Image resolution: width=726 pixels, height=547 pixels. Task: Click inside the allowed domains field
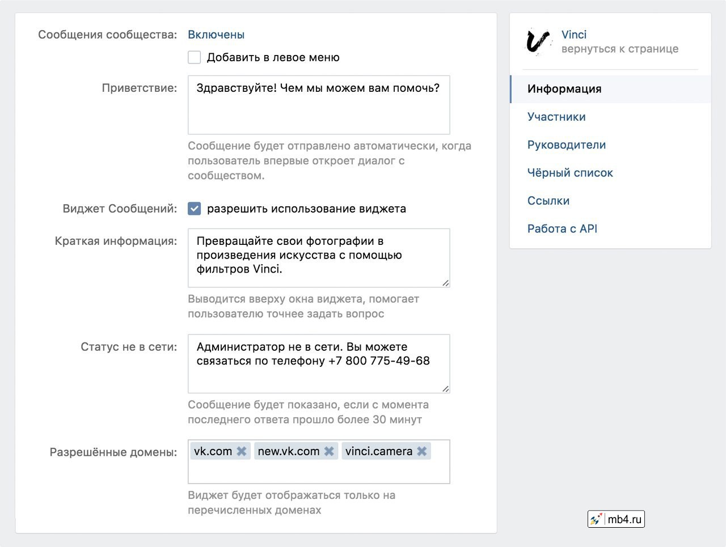tap(319, 472)
